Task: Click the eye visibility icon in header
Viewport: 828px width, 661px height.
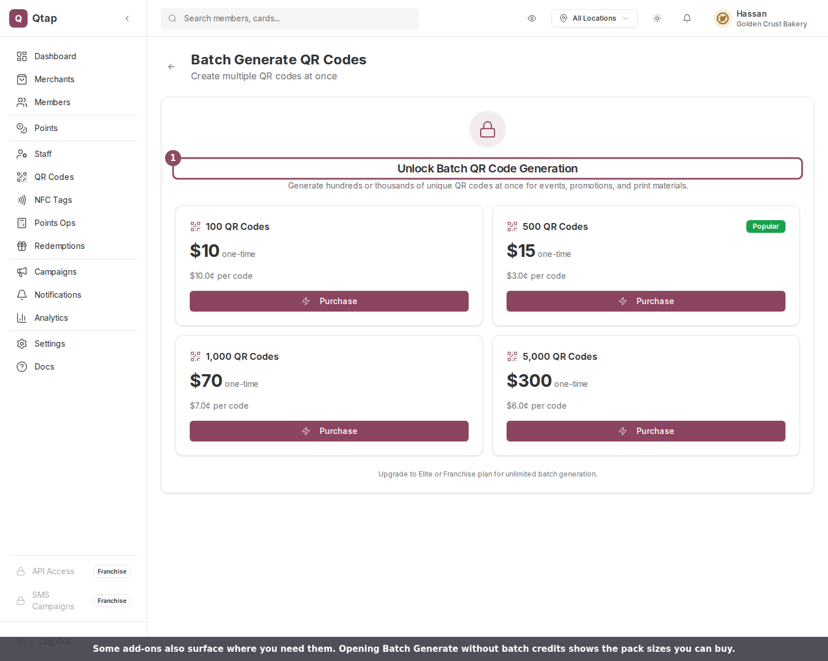Action: 532,18
